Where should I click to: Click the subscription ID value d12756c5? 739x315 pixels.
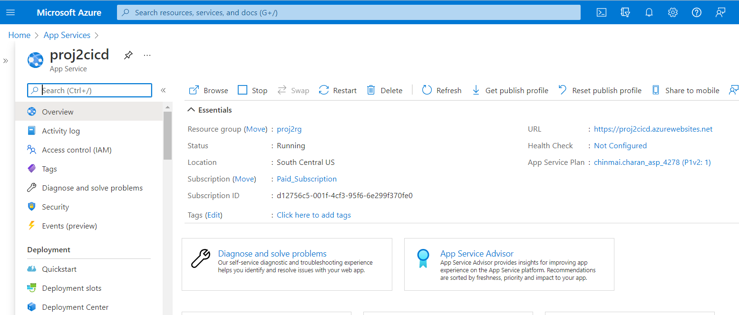pos(345,195)
